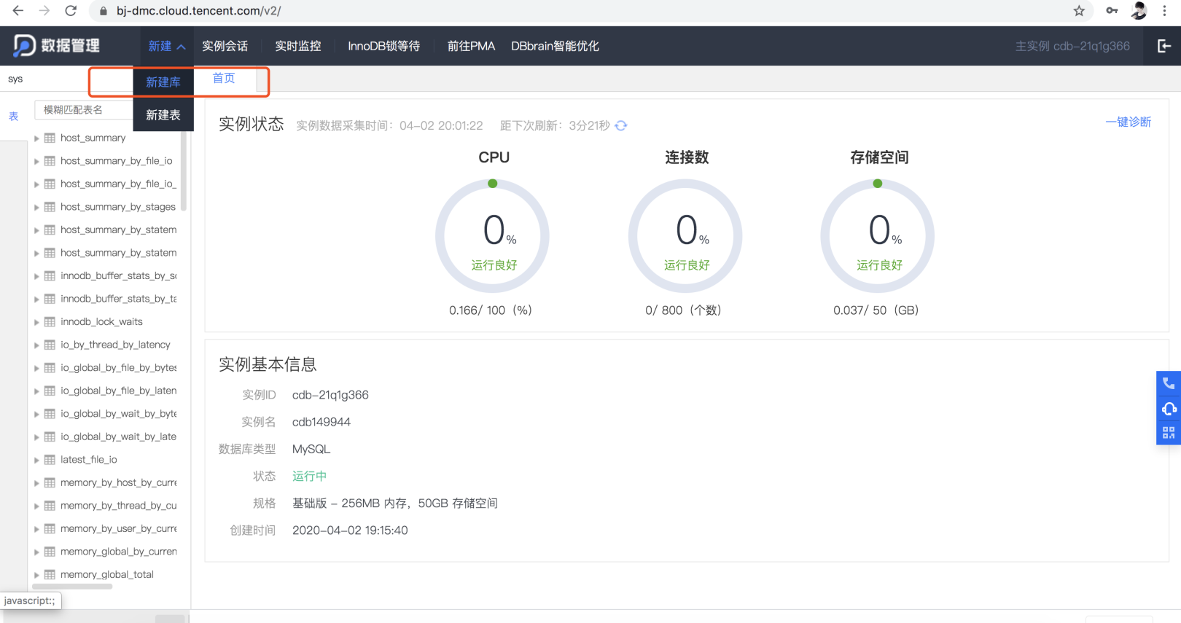Expand the io_global_by_wait_by_byte table node
Screen dimensions: 1181x623
coord(36,415)
